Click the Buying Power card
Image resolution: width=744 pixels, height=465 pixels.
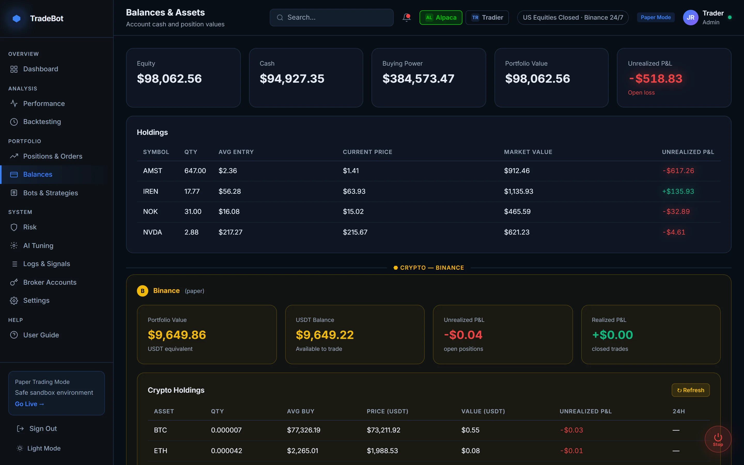coord(429,78)
